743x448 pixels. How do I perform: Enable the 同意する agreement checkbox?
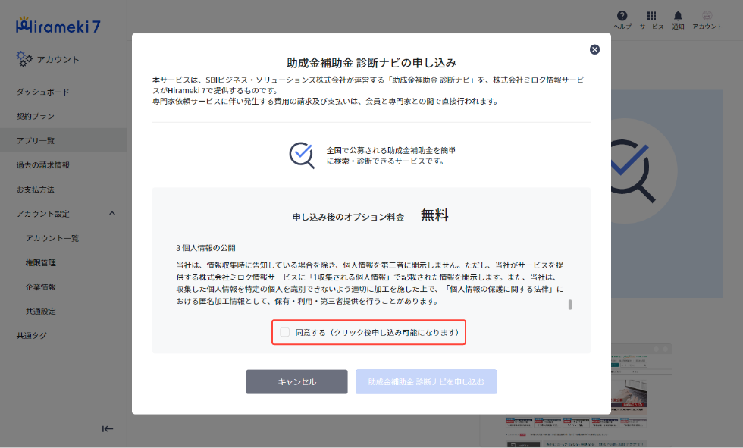click(x=285, y=333)
